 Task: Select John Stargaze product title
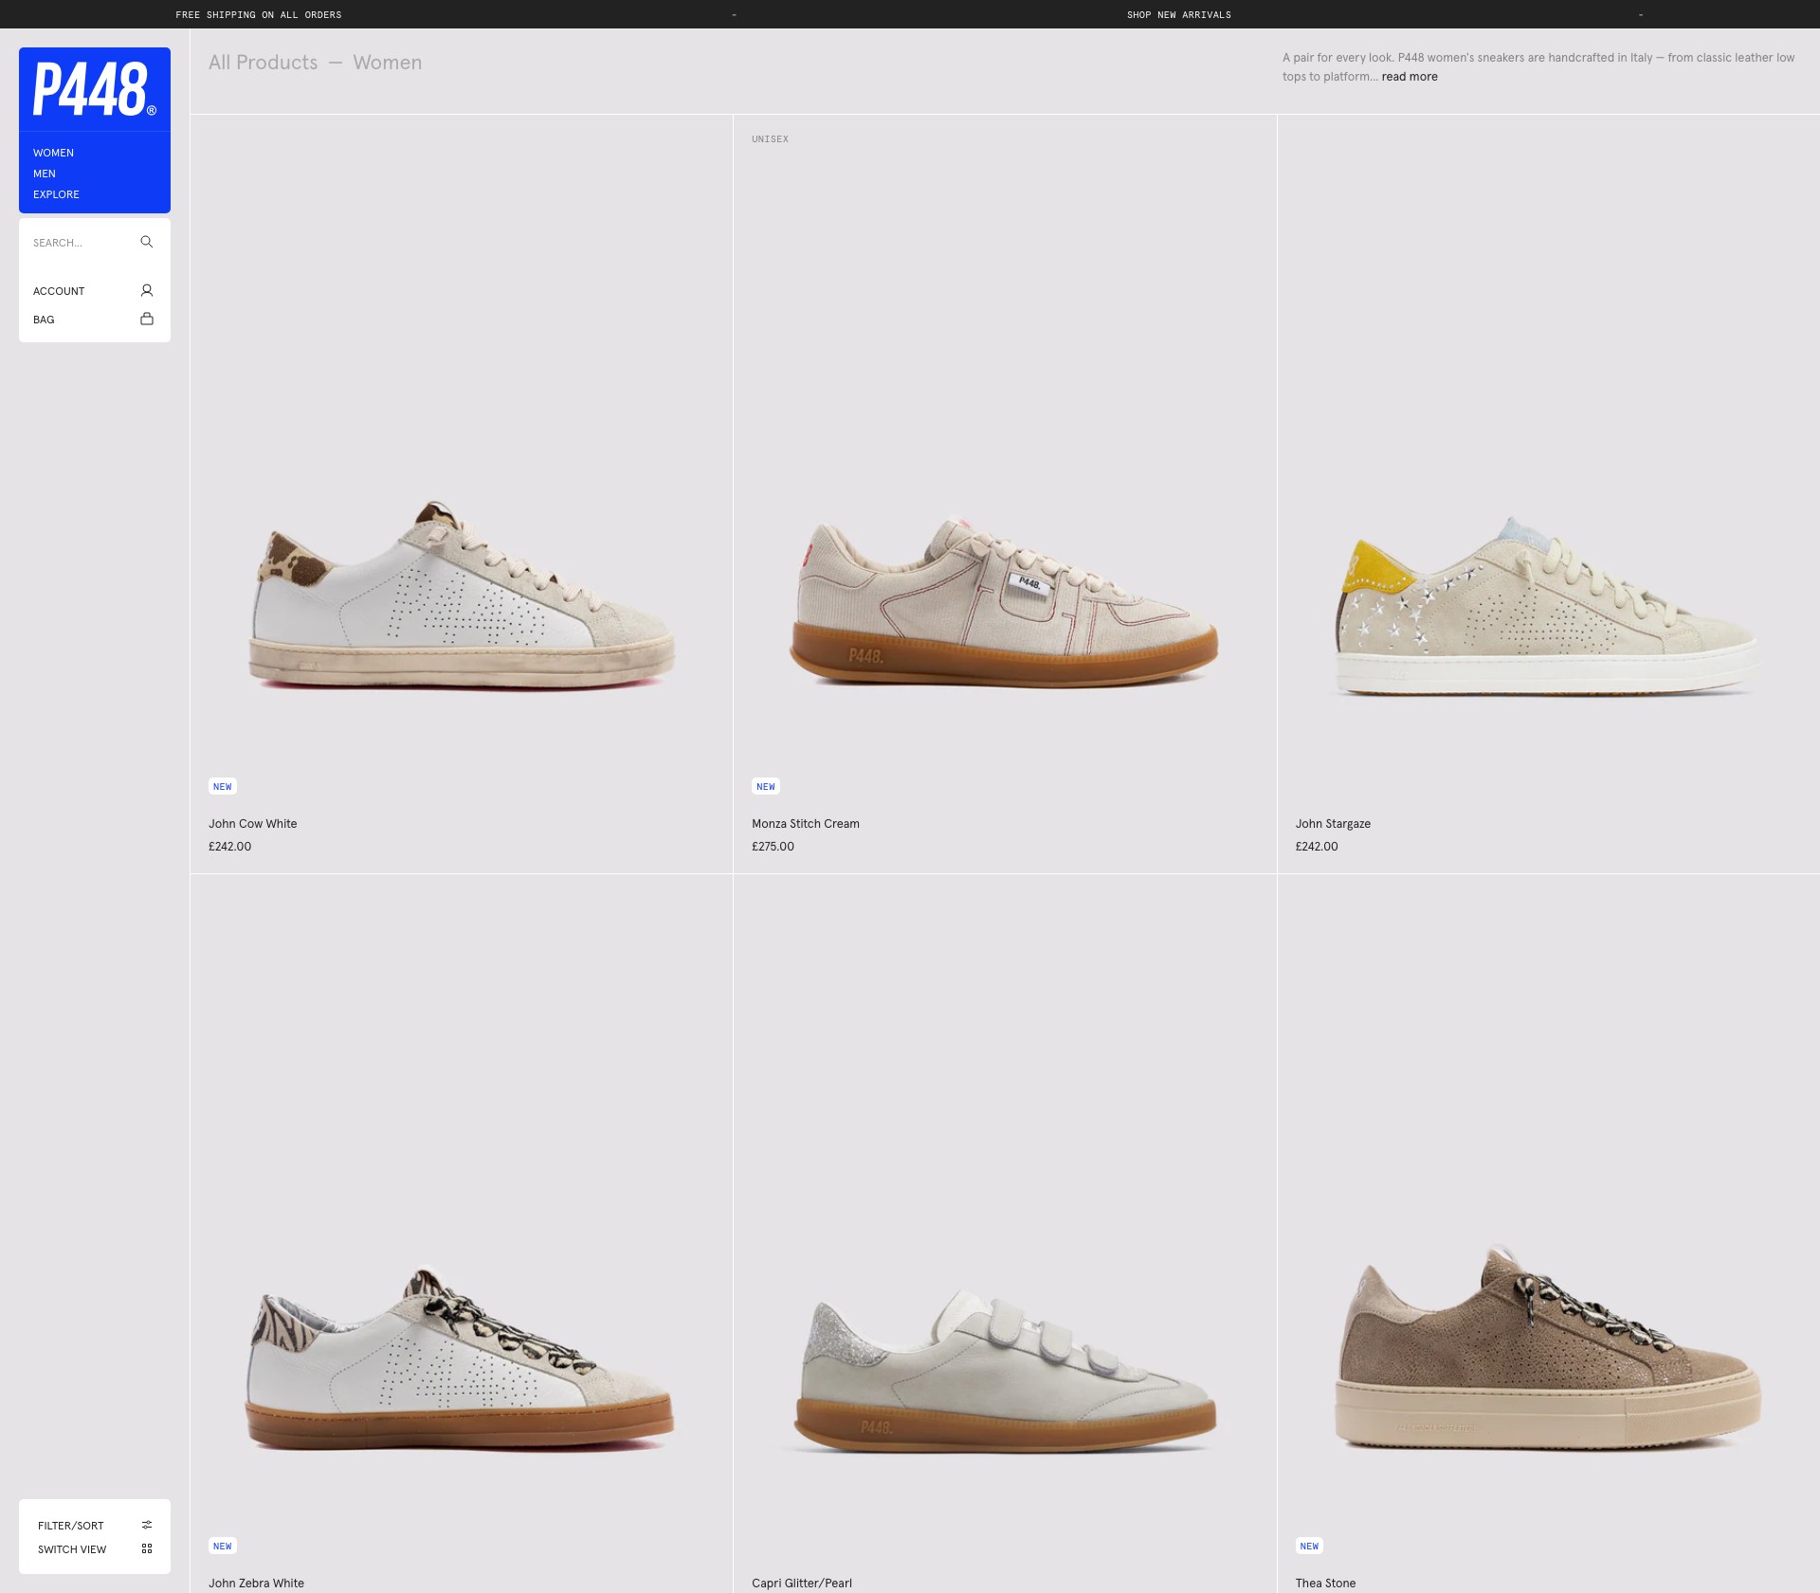tap(1333, 824)
